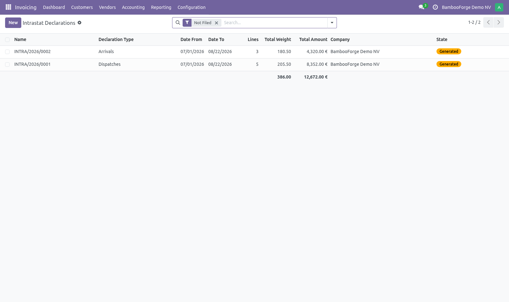Open the Dashboard menu

pos(54,7)
